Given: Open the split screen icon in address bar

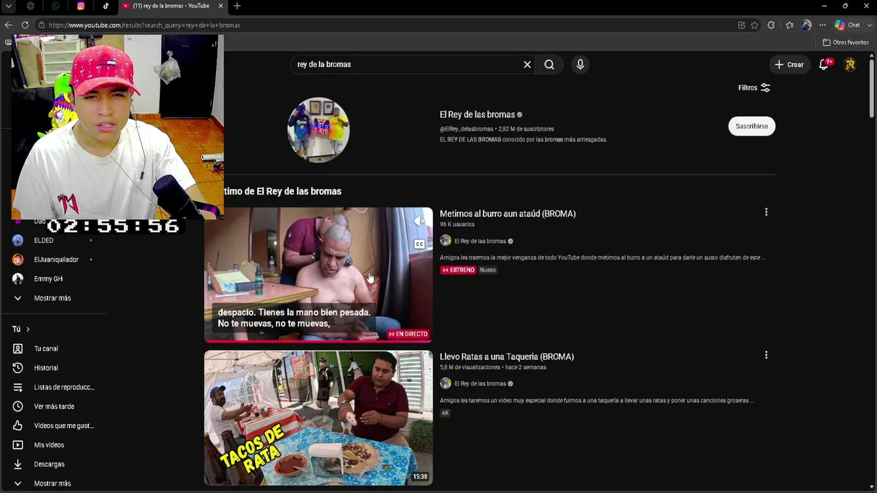Looking at the screenshot, I should (741, 25).
